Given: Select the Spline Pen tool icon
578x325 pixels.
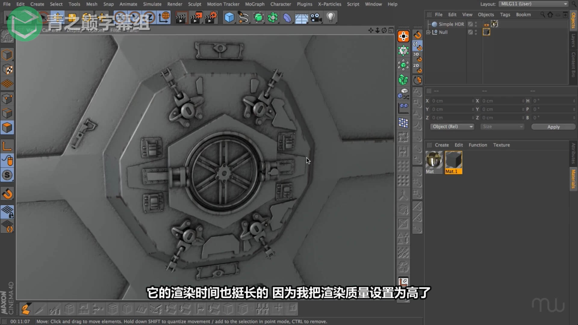Looking at the screenshot, I should pyautogui.click(x=244, y=17).
